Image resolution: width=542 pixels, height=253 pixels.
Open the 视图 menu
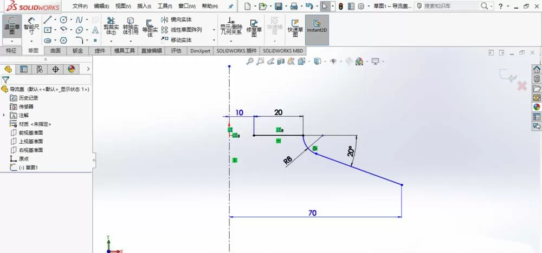coord(123,6)
